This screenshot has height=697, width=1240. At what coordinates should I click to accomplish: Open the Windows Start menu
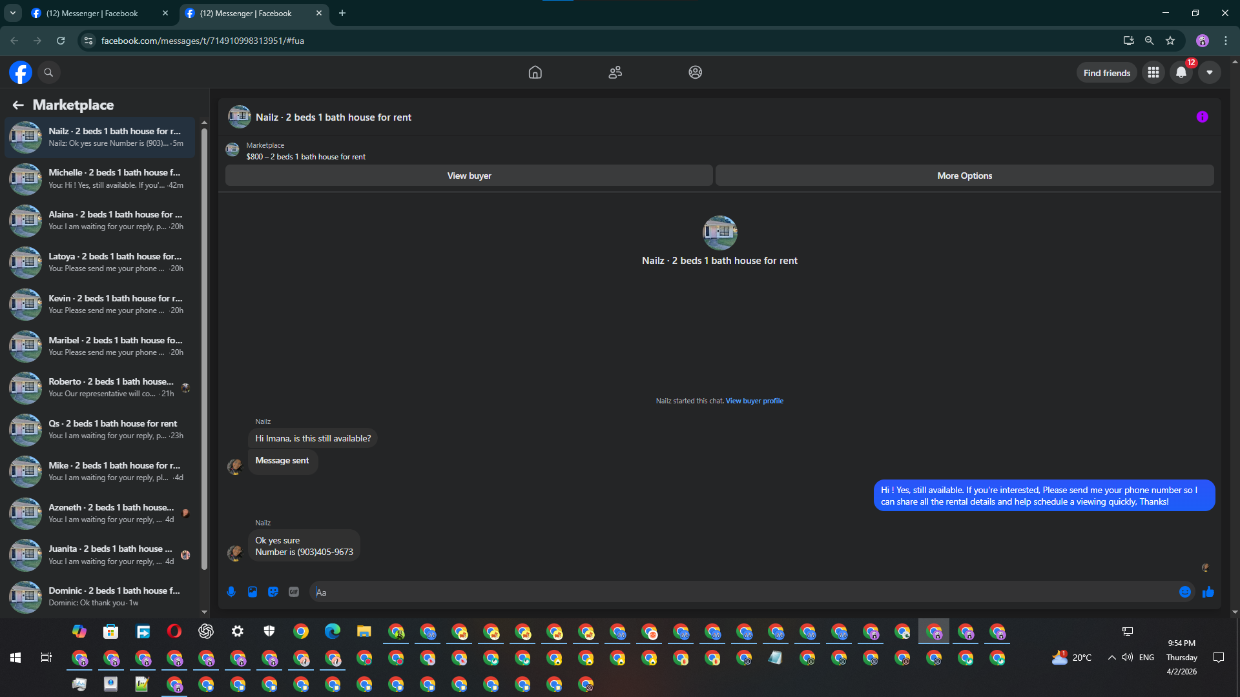tap(15, 658)
